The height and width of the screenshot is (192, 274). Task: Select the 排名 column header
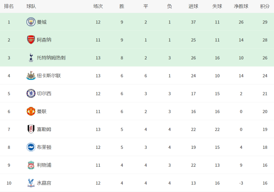point(9,6)
